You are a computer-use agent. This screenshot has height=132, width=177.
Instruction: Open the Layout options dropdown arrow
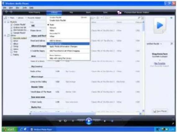tap(101, 18)
